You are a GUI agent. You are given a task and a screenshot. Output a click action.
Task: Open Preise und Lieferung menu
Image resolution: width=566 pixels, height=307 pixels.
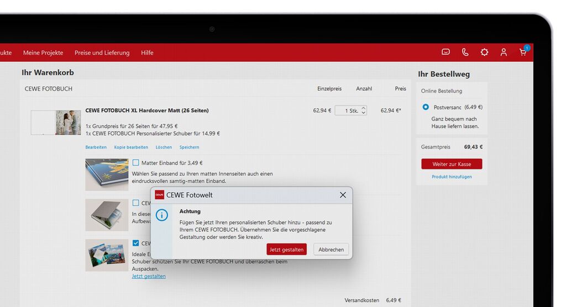click(102, 52)
